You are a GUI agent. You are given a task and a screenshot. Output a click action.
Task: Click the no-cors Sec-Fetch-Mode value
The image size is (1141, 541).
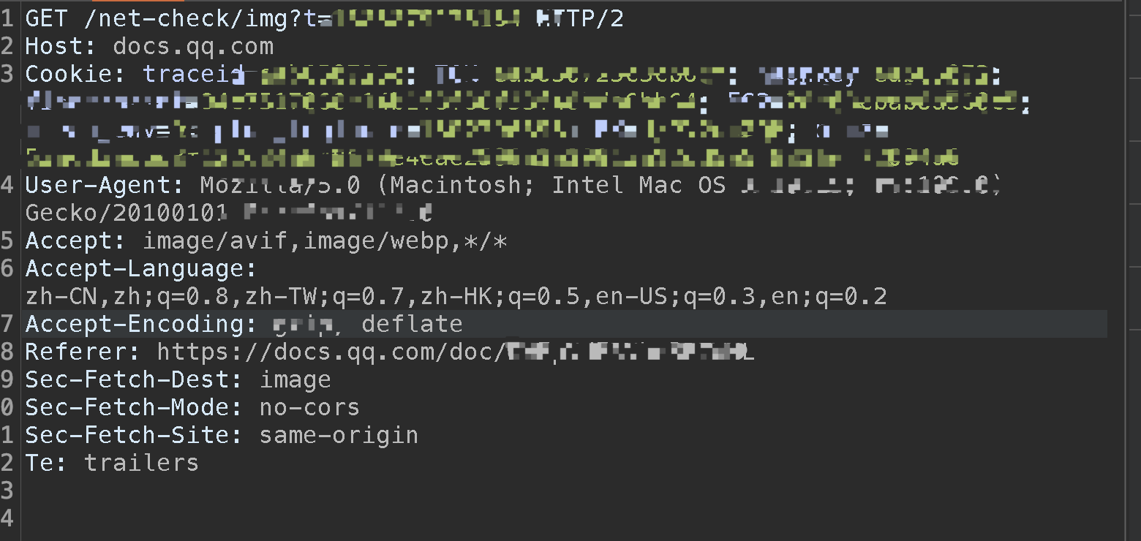[309, 407]
